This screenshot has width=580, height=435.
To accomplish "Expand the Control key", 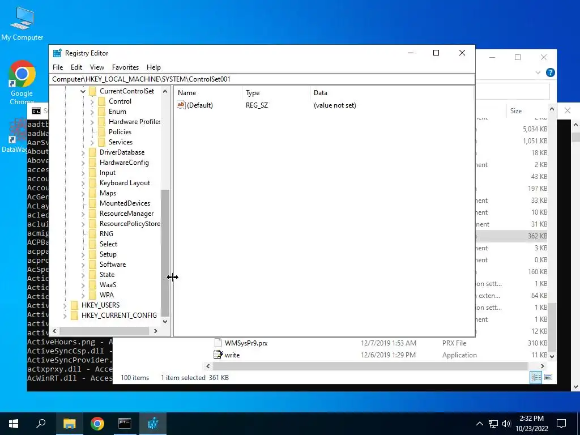I will coord(92,102).
